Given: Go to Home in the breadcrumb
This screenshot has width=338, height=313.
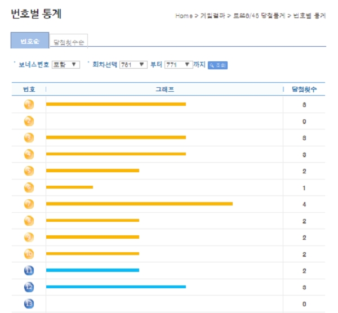Looking at the screenshot, I should 184,16.
